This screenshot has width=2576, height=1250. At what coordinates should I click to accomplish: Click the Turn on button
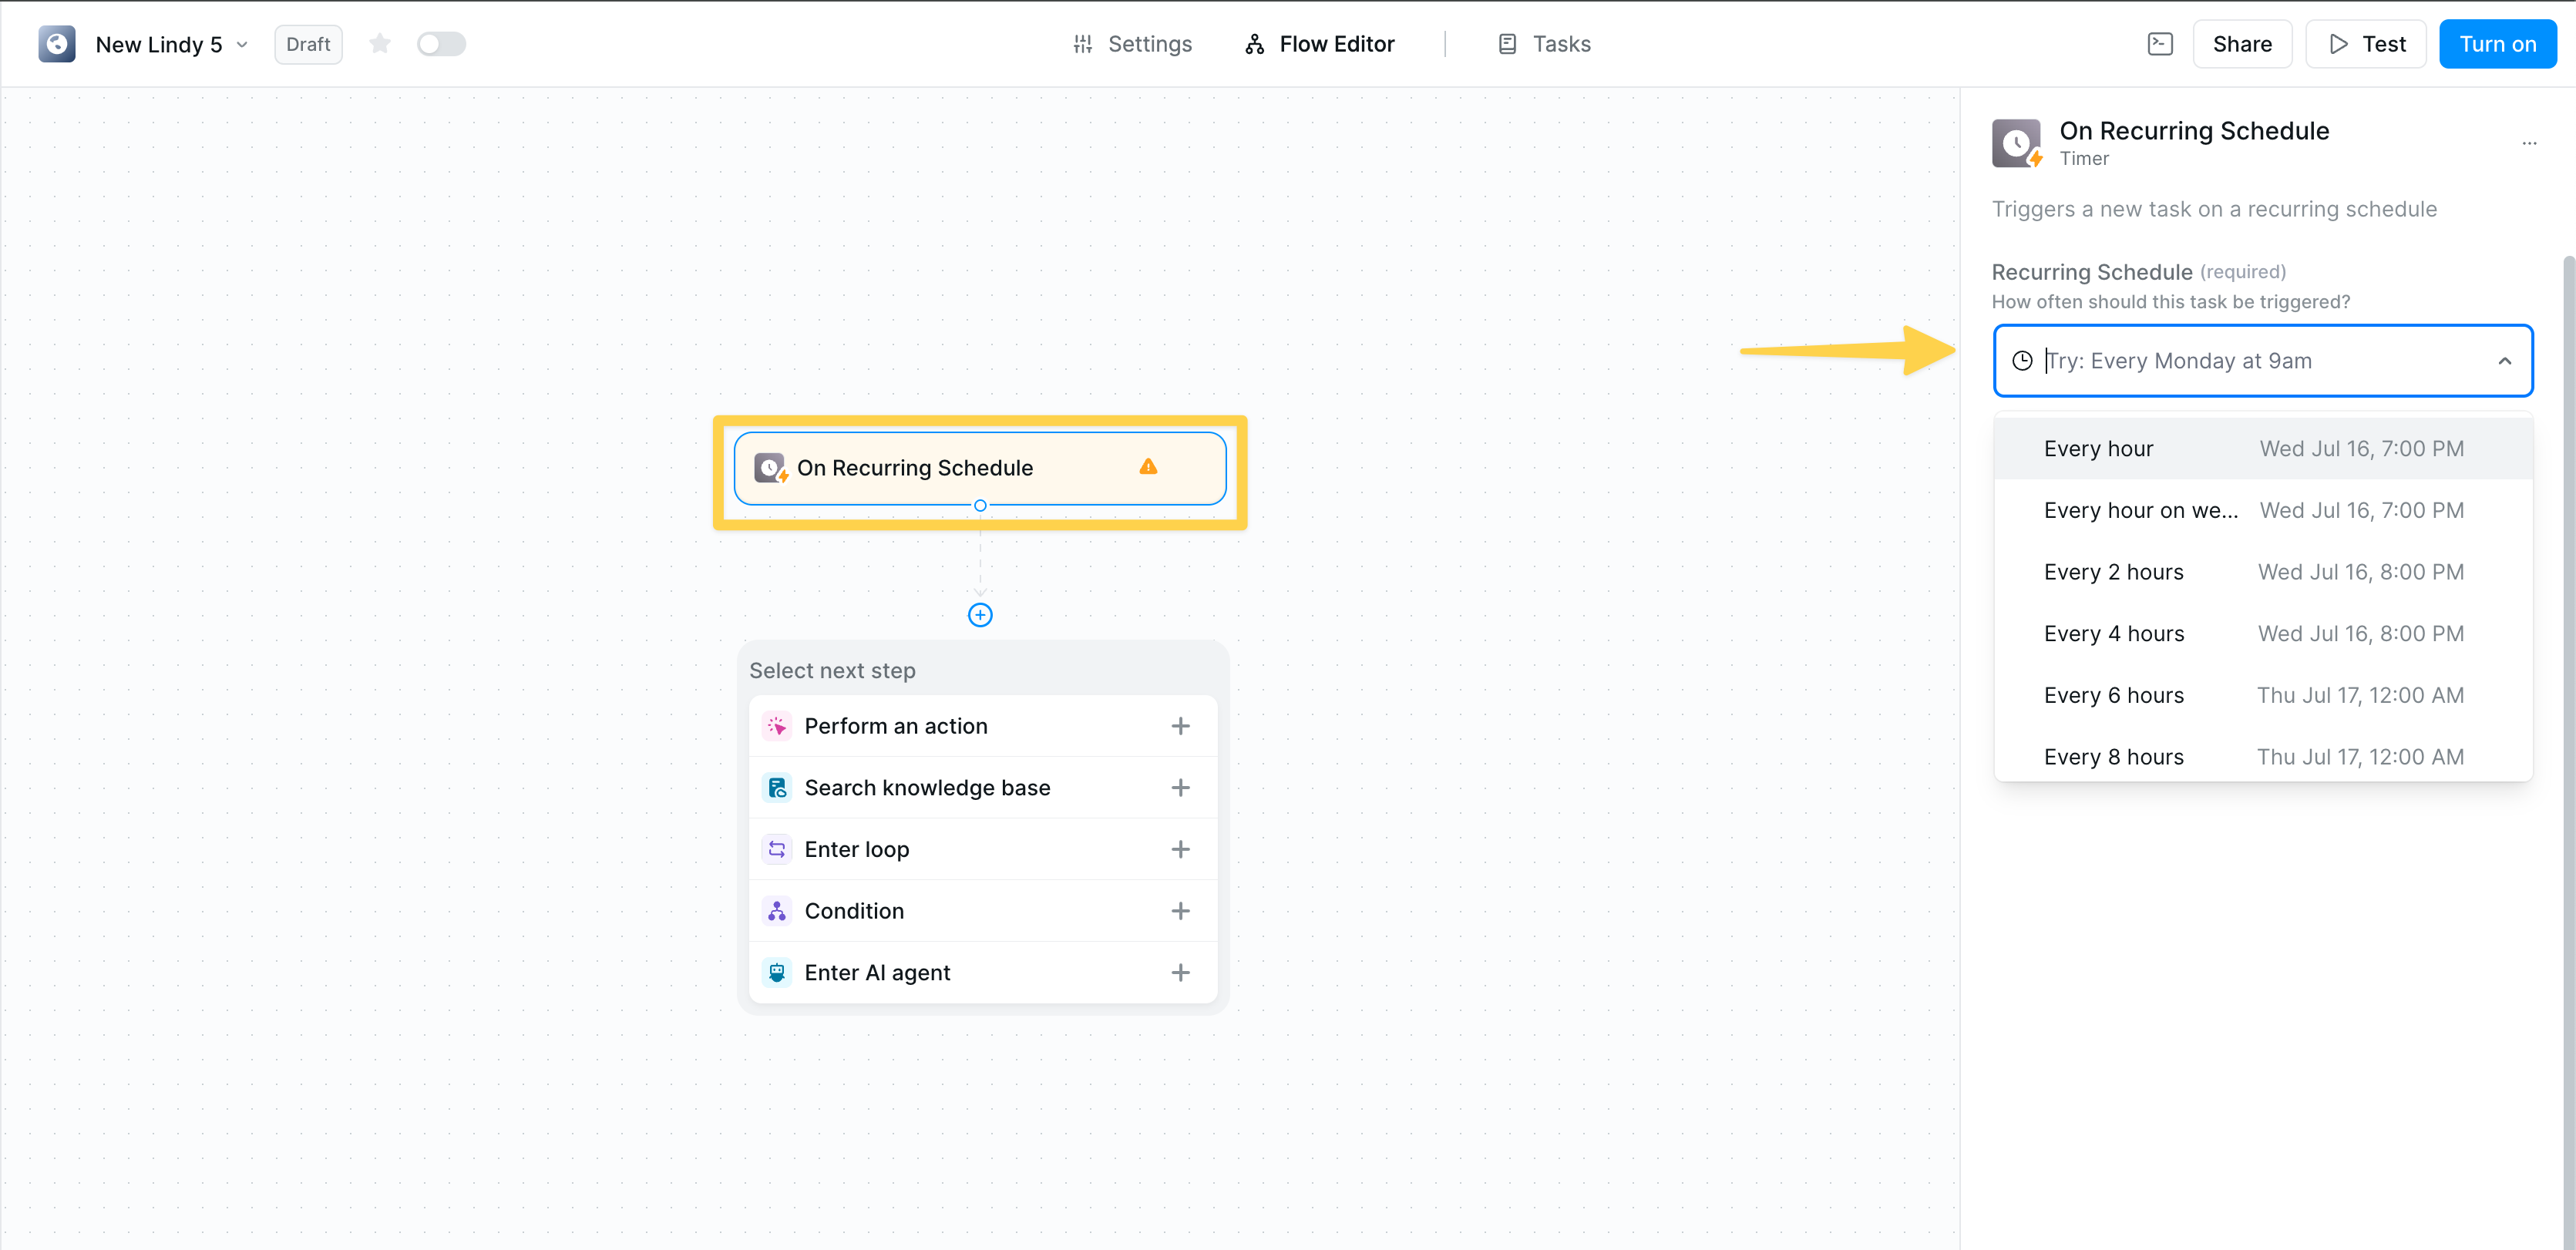[x=2497, y=44]
